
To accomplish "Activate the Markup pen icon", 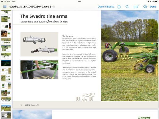I will click(145, 7).
